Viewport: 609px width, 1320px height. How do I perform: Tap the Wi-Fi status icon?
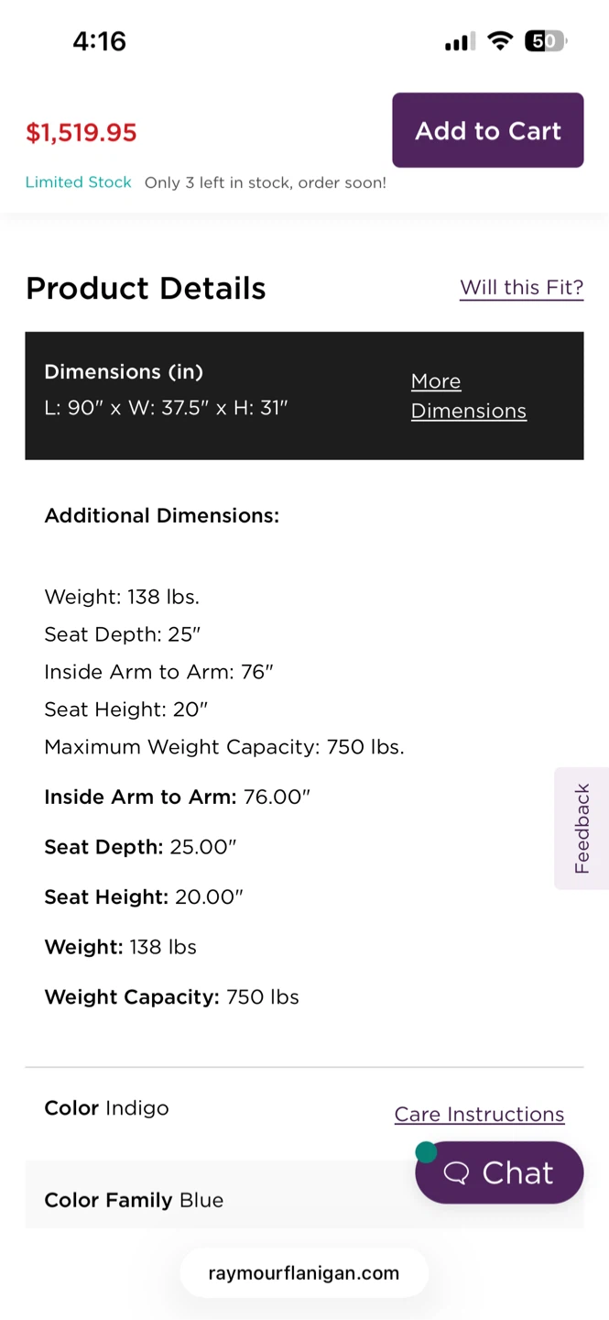(500, 40)
